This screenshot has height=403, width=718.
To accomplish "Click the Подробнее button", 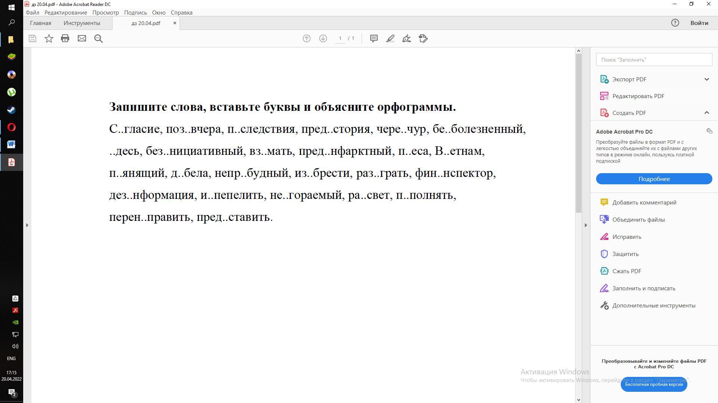I will (x=654, y=179).
